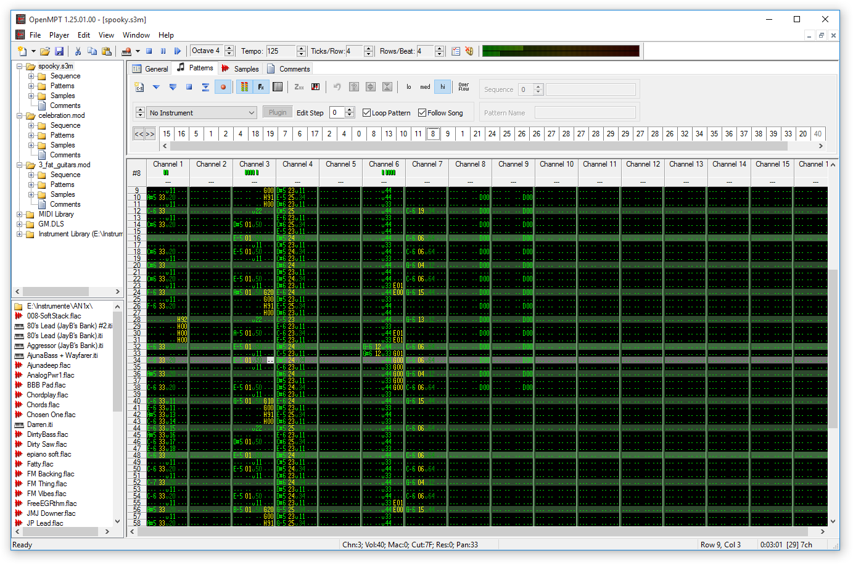This screenshot has width=853, height=564.
Task: Toggle the Over Flow paste button
Action: click(x=464, y=87)
